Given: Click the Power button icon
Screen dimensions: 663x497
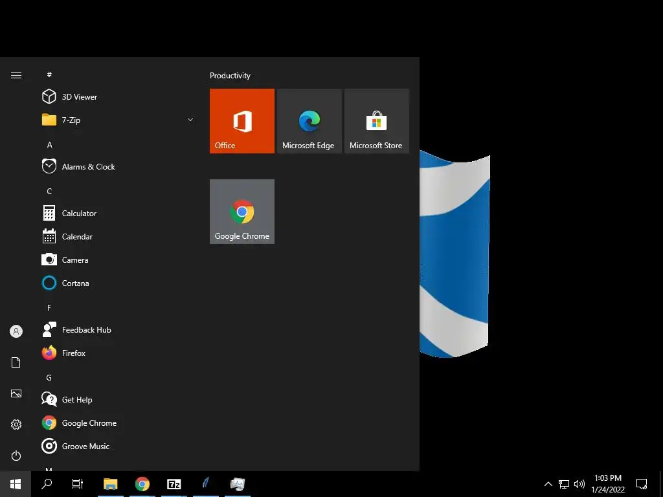Looking at the screenshot, I should pyautogui.click(x=16, y=456).
